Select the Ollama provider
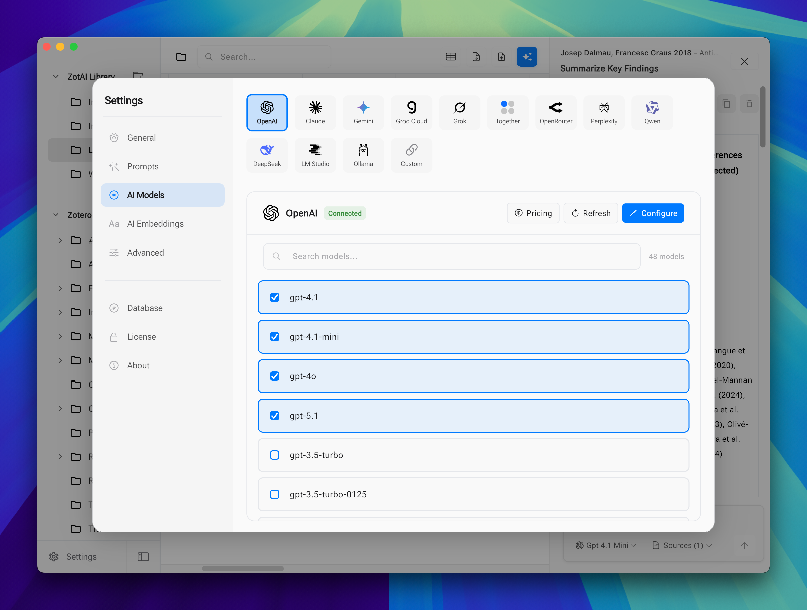 (x=363, y=155)
